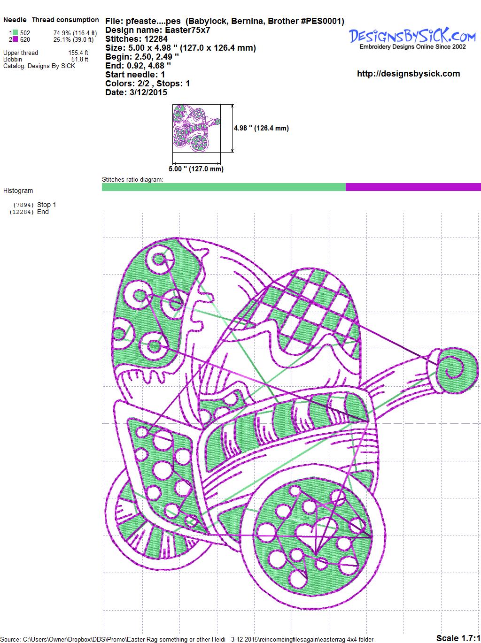Click the 5.00" width dimension label
Viewport: 481px width, 643px height.
pos(196,169)
